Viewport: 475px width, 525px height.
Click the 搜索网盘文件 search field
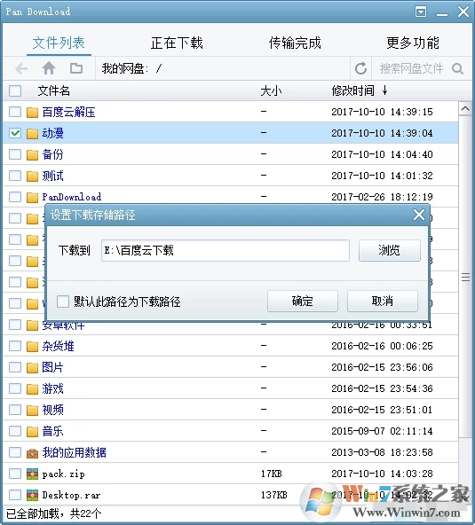click(412, 68)
